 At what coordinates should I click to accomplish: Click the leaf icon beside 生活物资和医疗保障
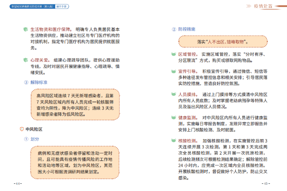click(x=25, y=30)
